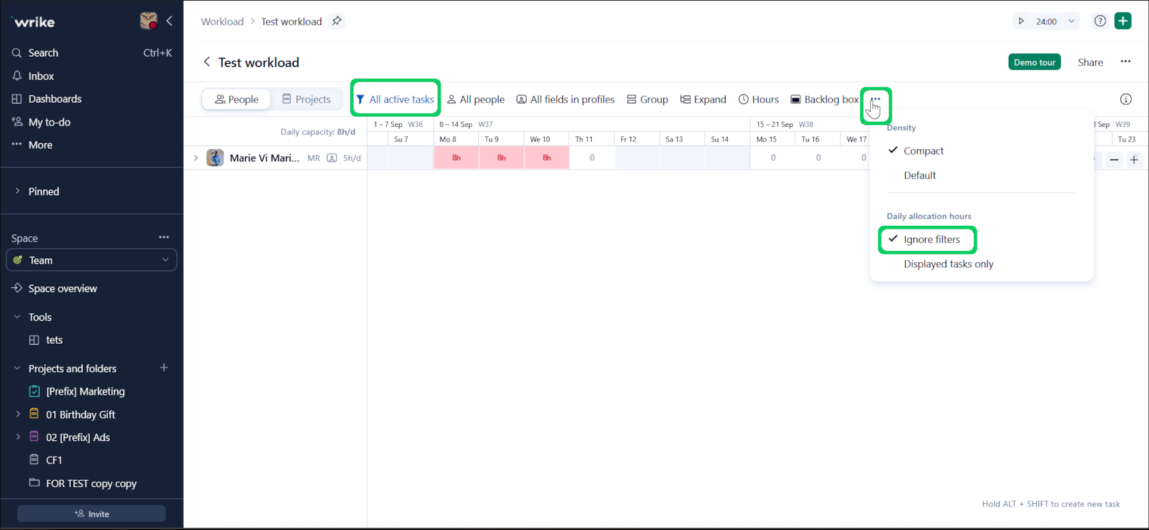Zoom out the timeline with minus
This screenshot has height=530, width=1149.
click(x=1114, y=159)
